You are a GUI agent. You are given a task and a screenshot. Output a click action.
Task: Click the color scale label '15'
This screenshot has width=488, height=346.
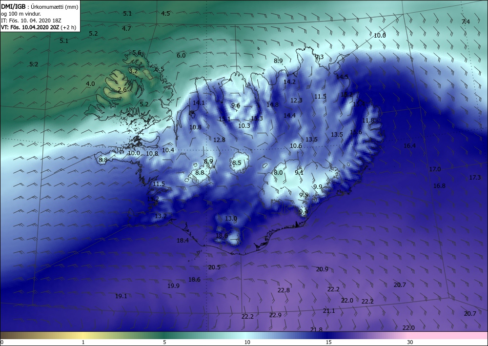click(x=328, y=343)
